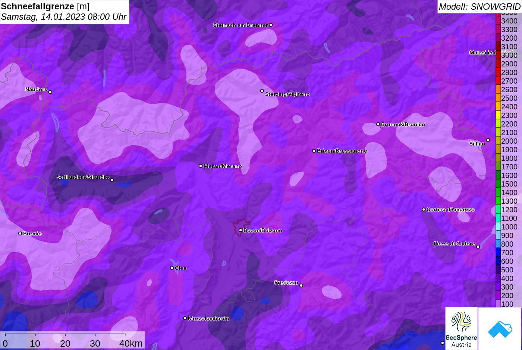522x350 pixels.
Task: Click the Modell: SNOWGRID label
Action: click(x=479, y=6)
